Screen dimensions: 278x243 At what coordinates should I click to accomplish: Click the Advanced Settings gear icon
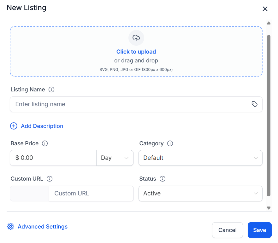(11, 227)
